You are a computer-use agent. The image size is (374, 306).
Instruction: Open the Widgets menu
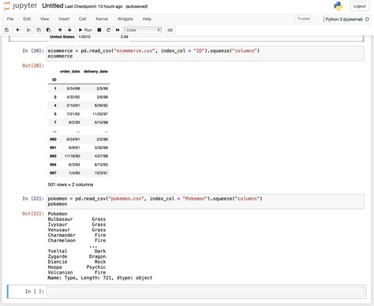coord(125,19)
